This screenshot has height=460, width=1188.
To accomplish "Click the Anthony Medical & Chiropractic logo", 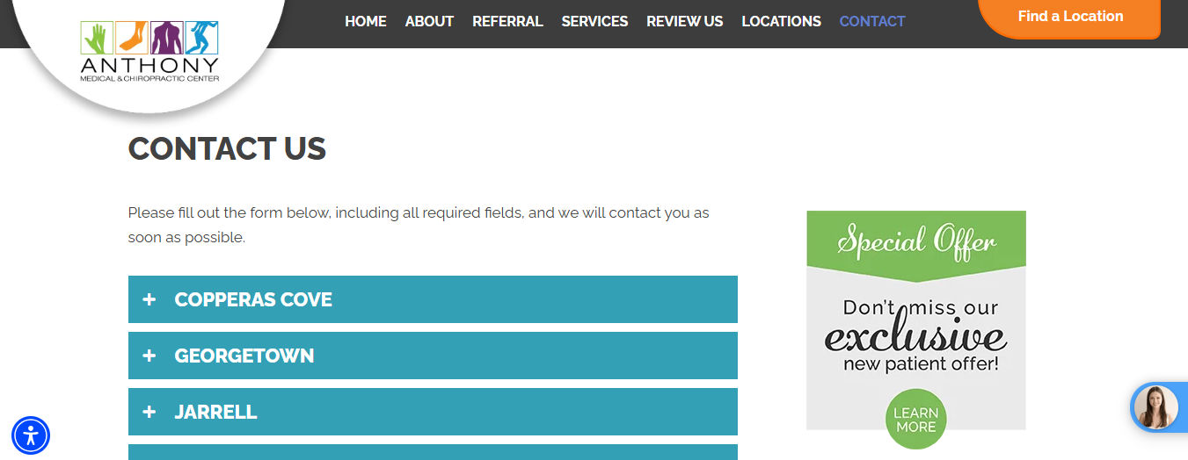I will pyautogui.click(x=149, y=52).
